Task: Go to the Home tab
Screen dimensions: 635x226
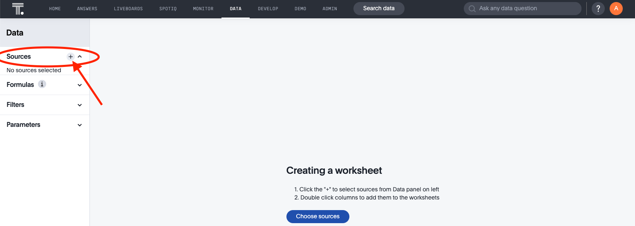Action: coord(55,9)
